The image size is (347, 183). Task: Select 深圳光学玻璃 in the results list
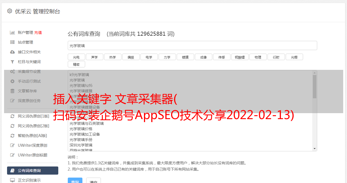coord(81,145)
